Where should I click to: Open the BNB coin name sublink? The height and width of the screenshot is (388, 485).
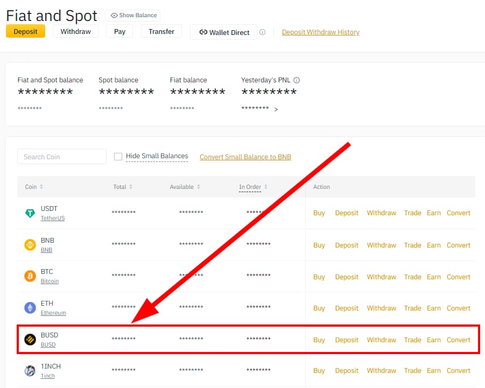pos(46,250)
